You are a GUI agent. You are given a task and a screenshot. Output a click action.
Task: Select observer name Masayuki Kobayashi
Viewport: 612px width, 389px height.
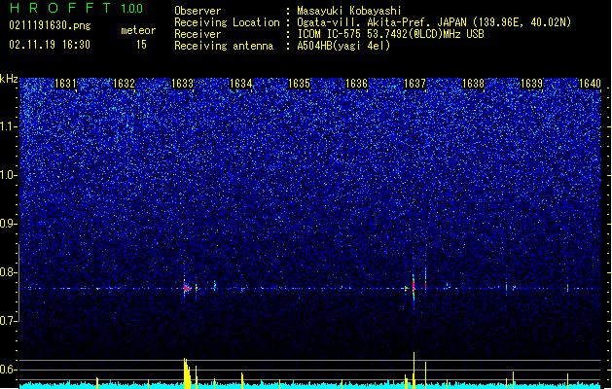point(349,11)
